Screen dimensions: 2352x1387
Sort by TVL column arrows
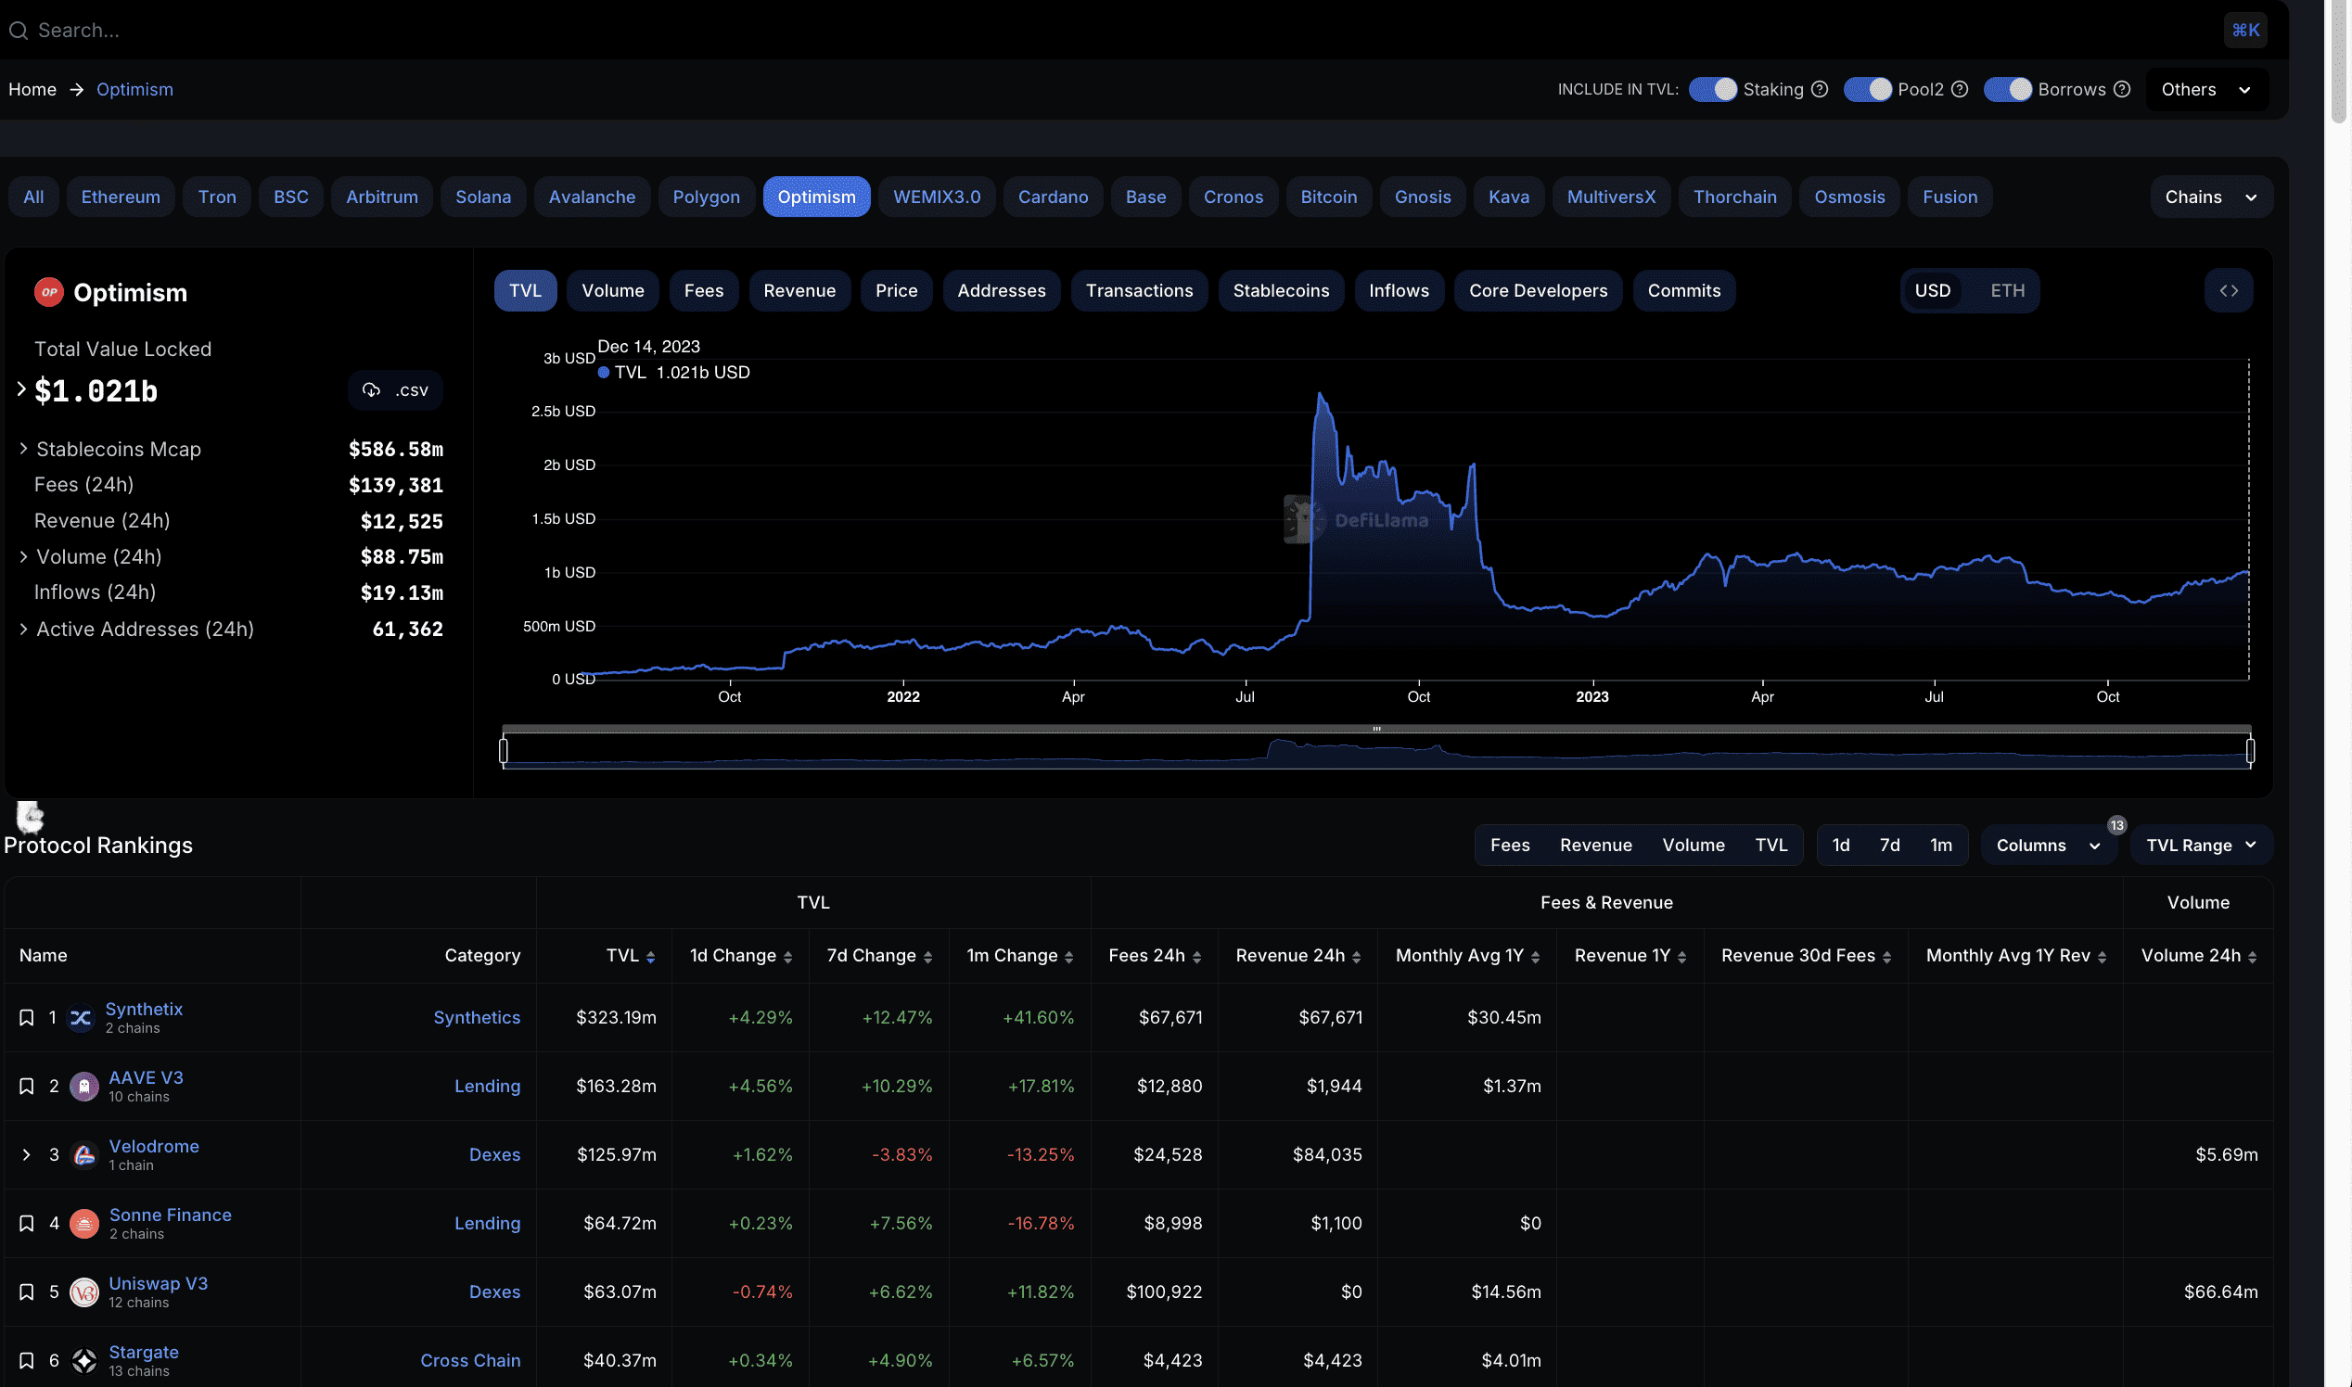click(651, 956)
